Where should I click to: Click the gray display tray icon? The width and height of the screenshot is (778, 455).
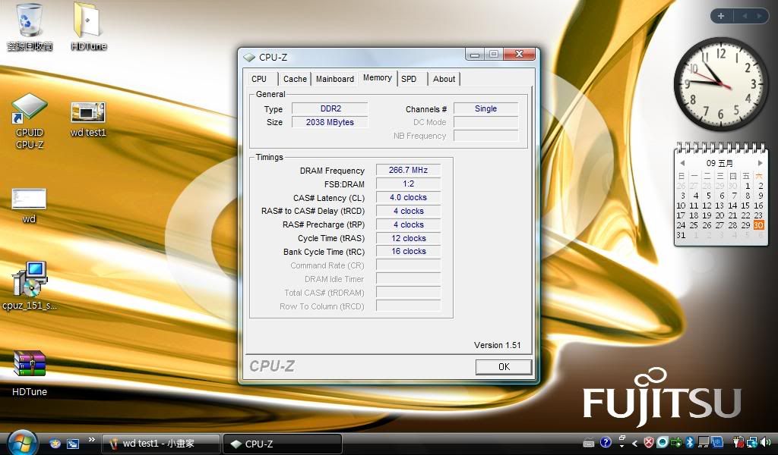[x=703, y=442]
